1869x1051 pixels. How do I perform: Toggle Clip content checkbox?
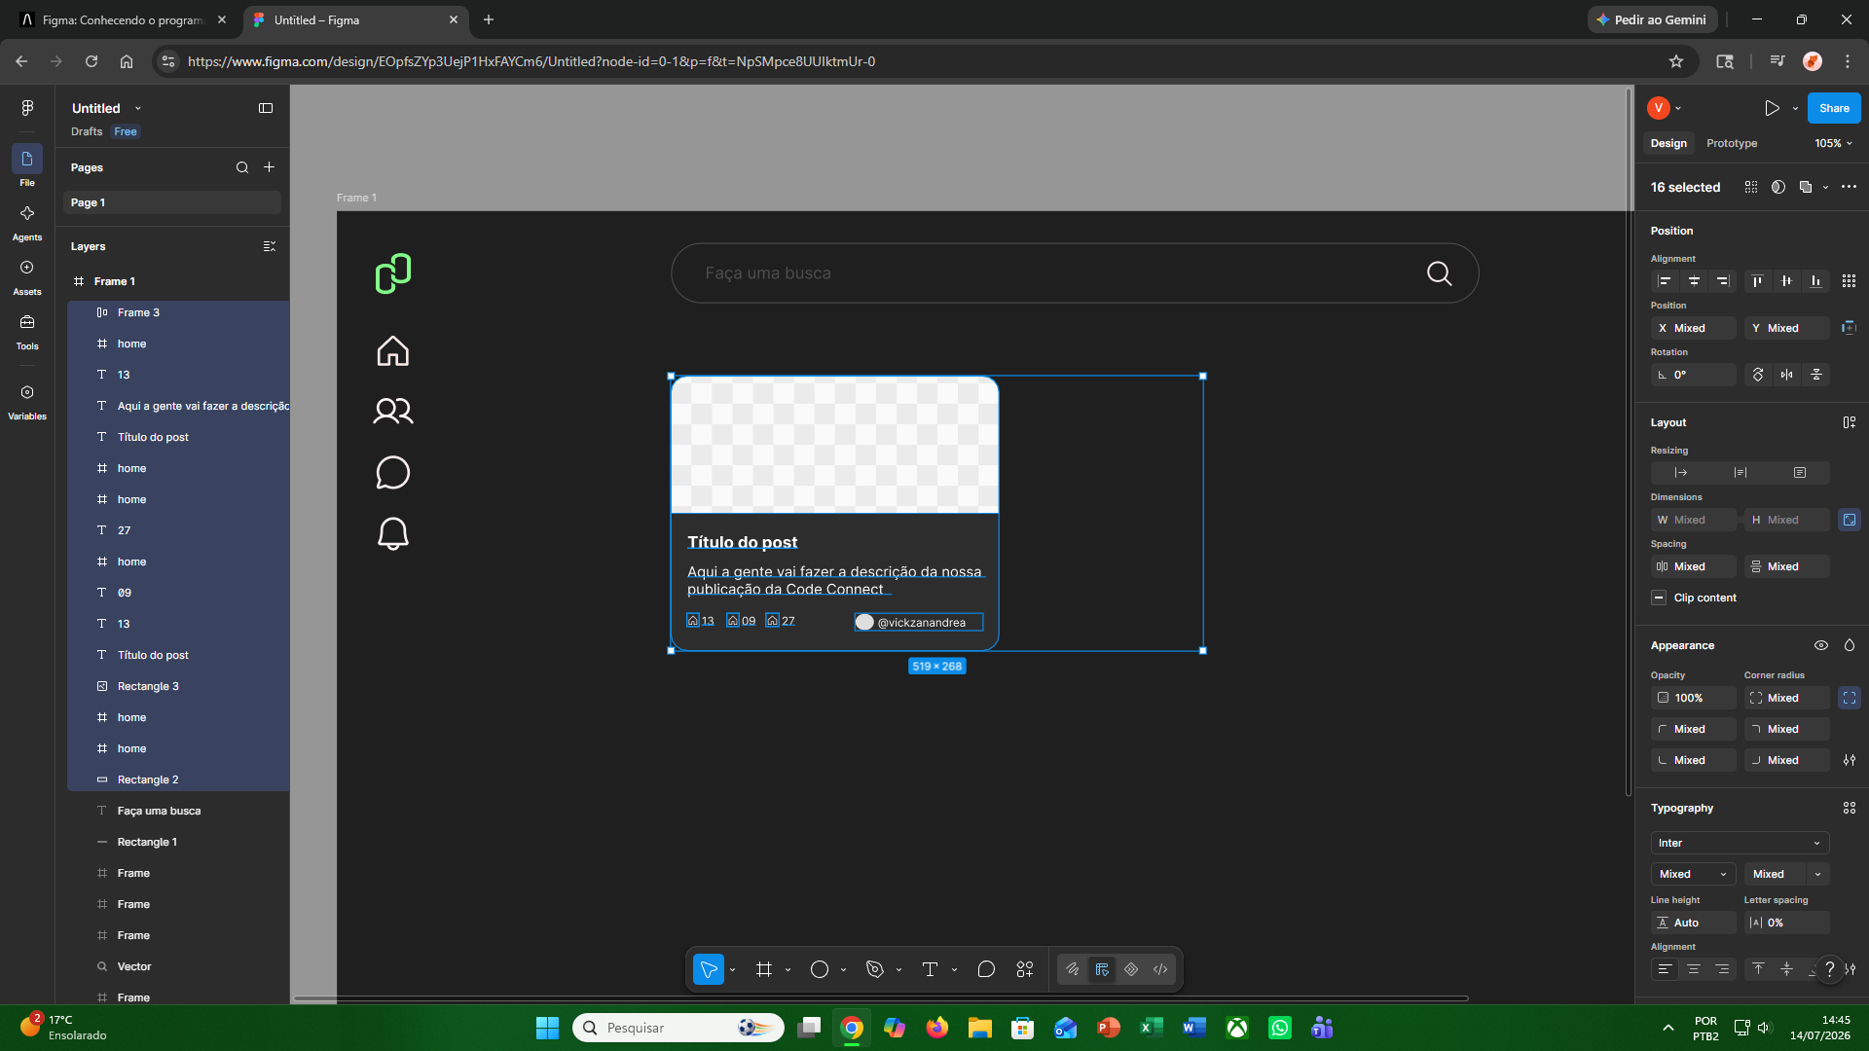tap(1659, 598)
